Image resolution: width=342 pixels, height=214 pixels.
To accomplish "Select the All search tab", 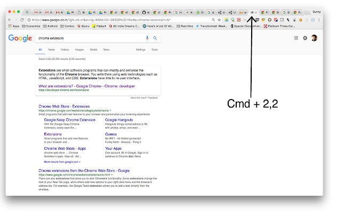I will coord(40,50).
